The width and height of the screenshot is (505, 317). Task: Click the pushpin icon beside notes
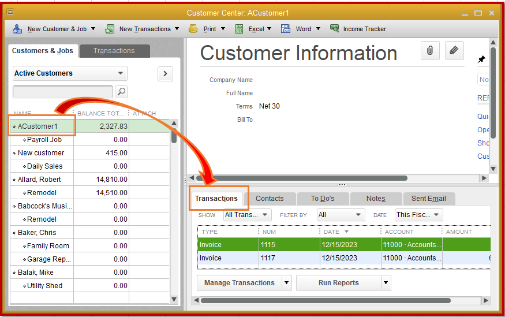481,59
